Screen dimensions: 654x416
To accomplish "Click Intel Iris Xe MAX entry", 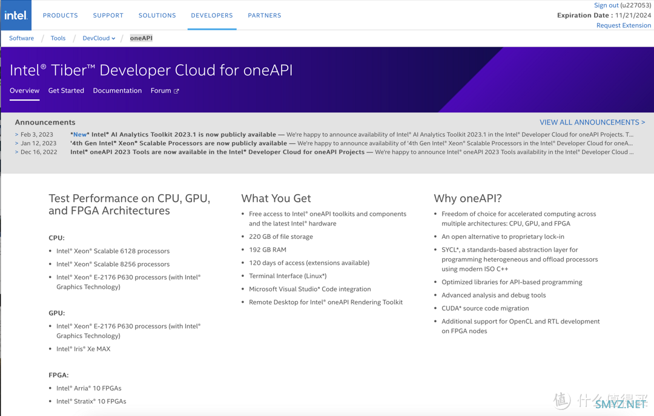I will (84, 349).
